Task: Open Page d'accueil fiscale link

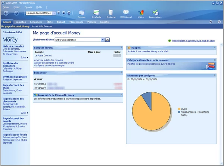Action: 15,135
